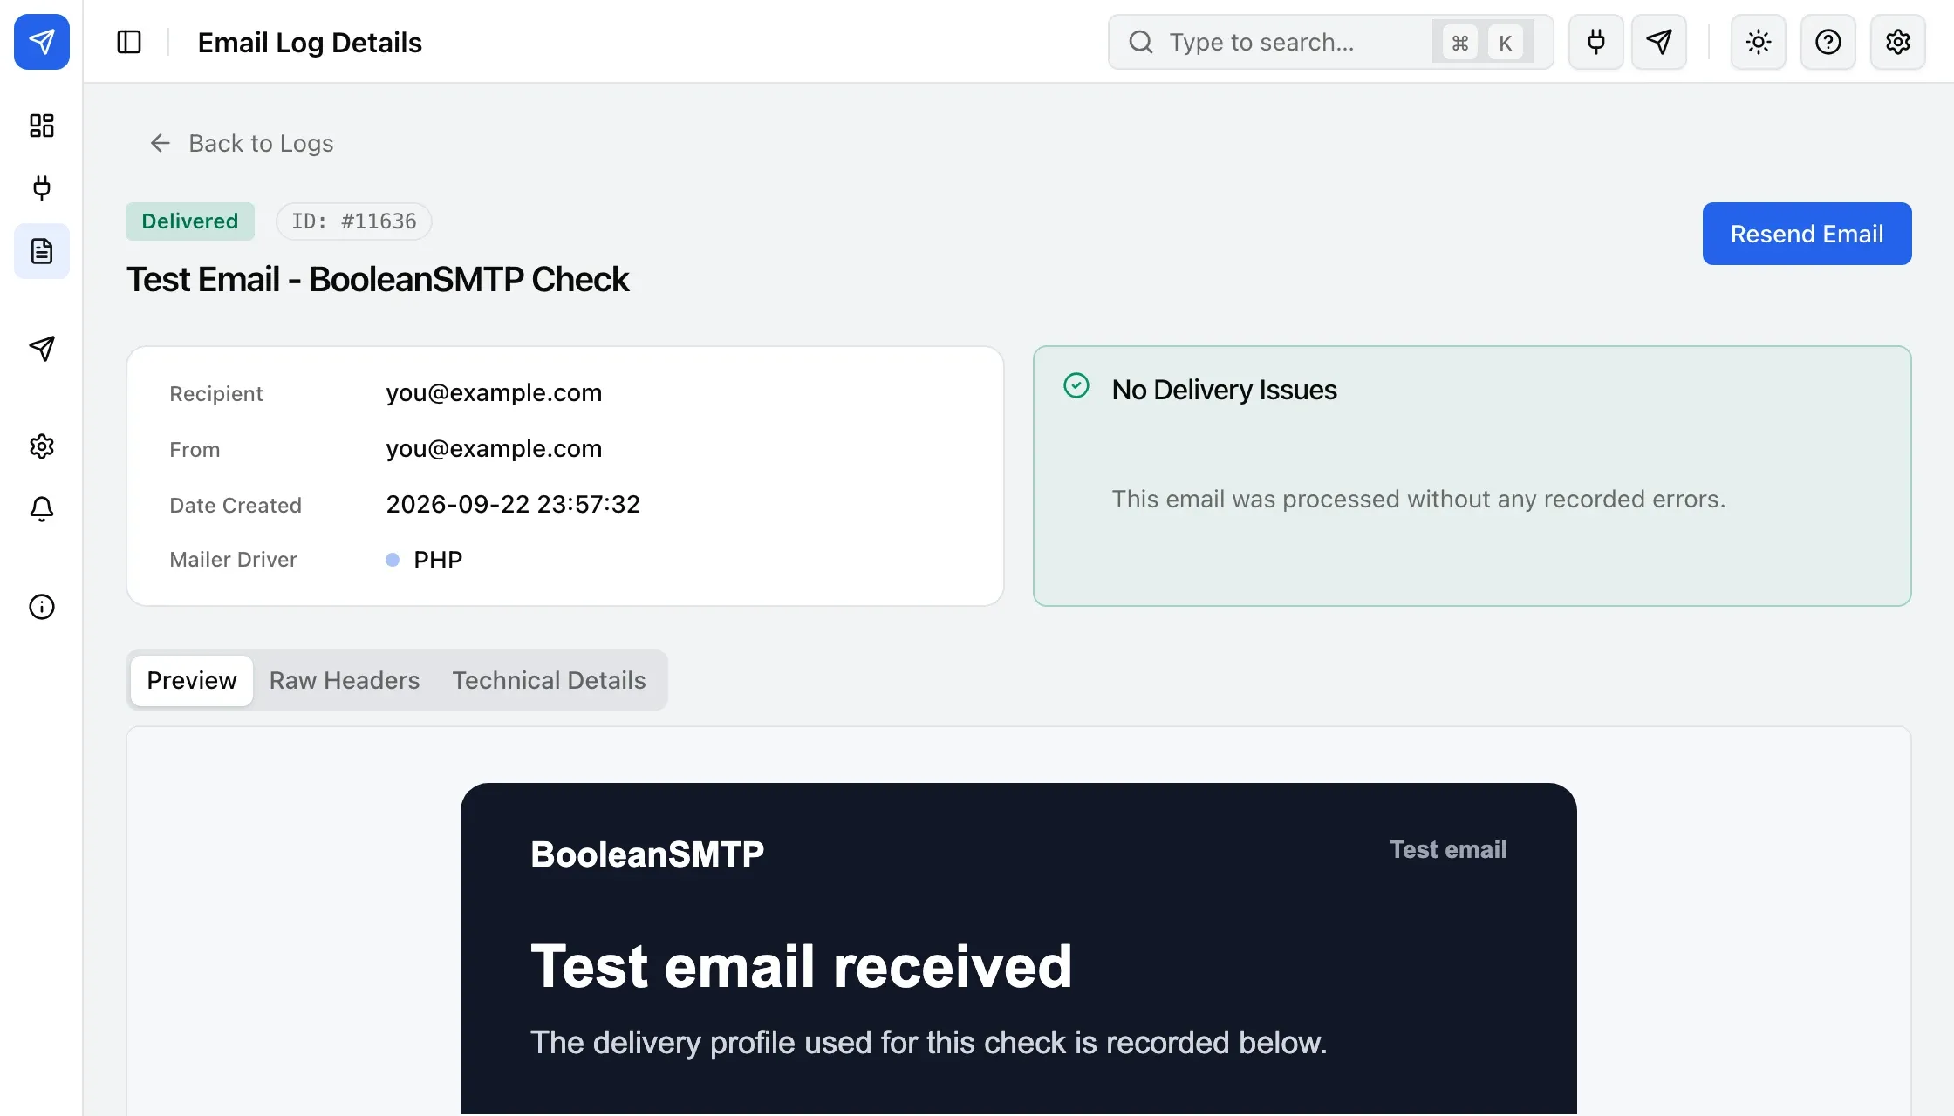Click the PHP mailer driver dot

pos(393,560)
